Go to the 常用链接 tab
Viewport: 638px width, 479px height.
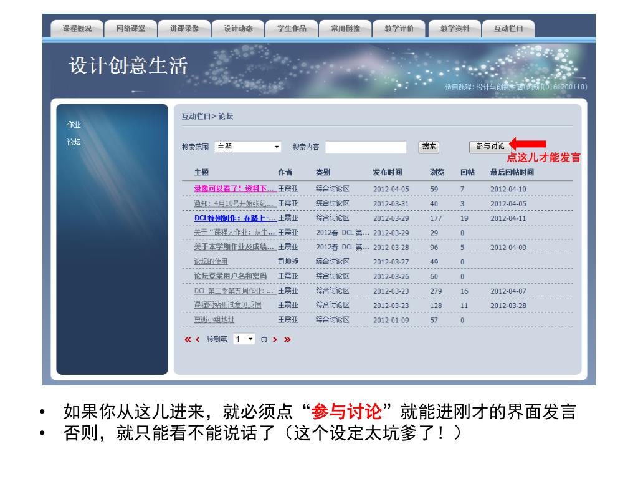coord(345,29)
